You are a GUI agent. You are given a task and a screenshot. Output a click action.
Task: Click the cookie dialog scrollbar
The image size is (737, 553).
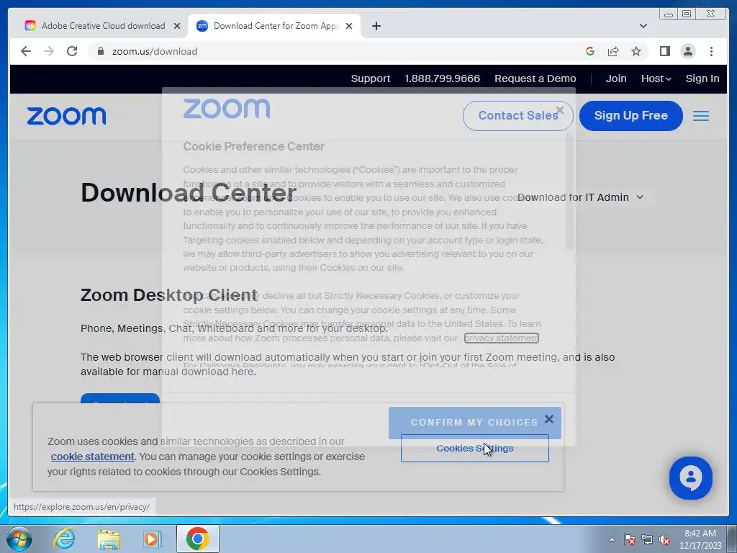[x=570, y=191]
